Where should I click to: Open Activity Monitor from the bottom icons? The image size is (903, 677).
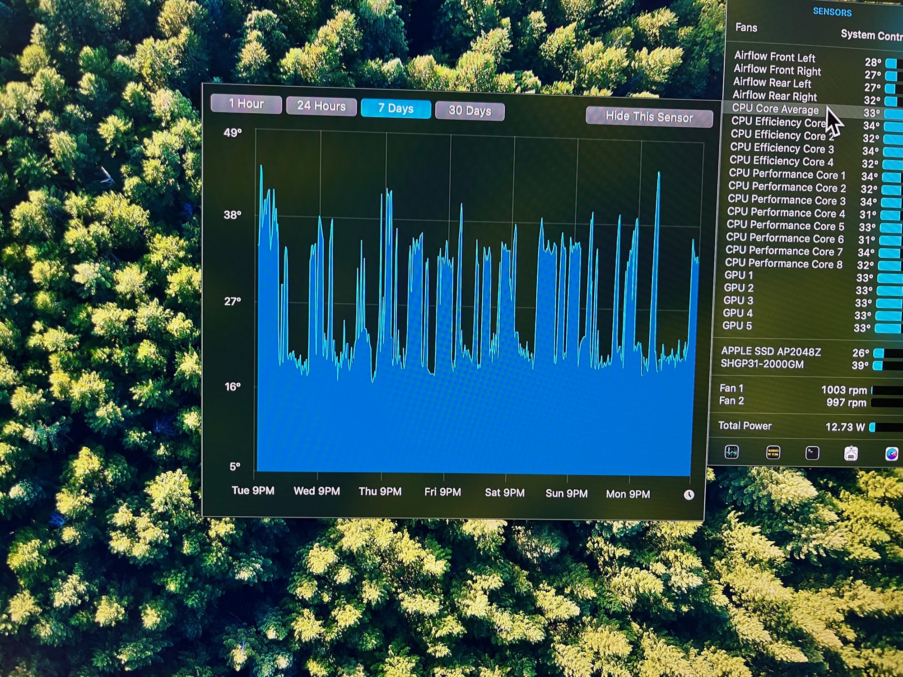(x=731, y=451)
